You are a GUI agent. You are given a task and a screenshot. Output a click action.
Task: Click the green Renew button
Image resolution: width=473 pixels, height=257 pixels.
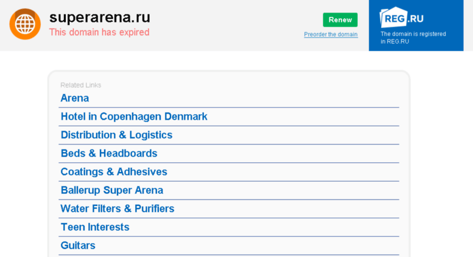click(x=340, y=20)
